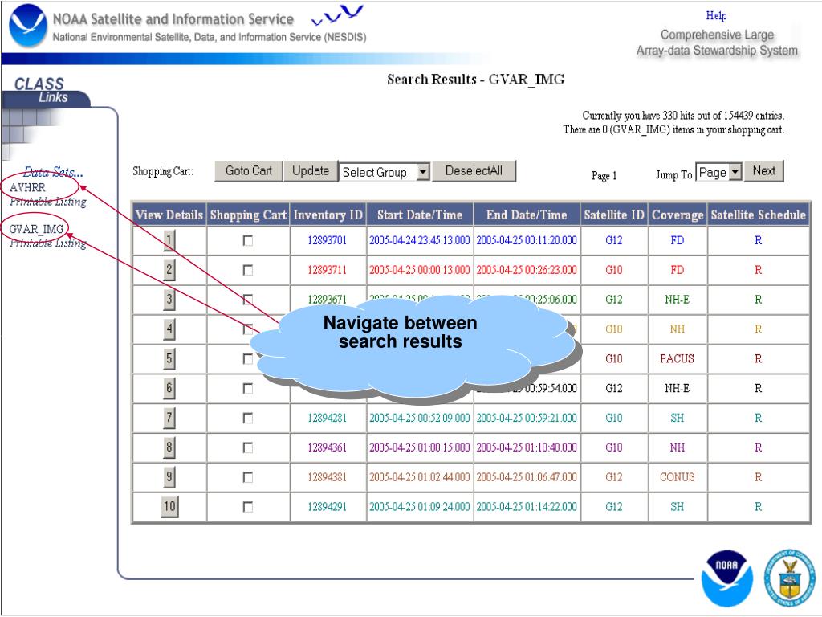Viewport: 822px width, 617px height.
Task: View details for result row 2
Action: (x=169, y=270)
